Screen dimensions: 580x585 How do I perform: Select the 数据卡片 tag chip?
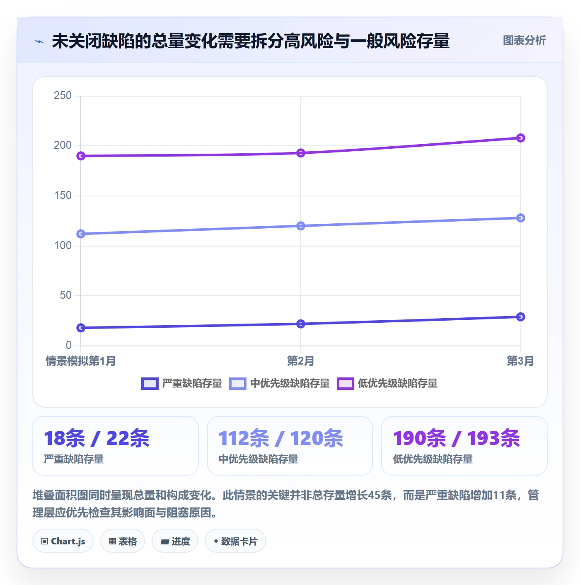(x=235, y=541)
